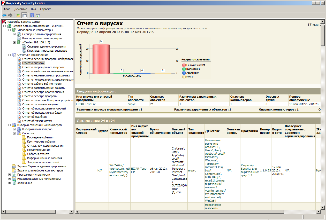The height and width of the screenshot is (220, 326).
Task: Click the red Не вылечено legend swatch
Action: (184, 65)
